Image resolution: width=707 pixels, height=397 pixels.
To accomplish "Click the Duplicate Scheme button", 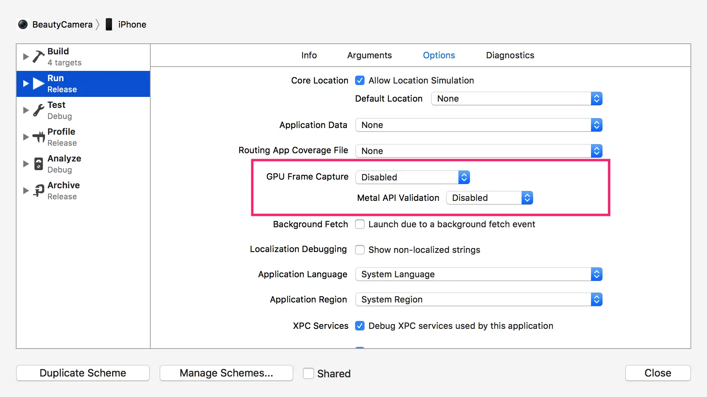I will (x=83, y=373).
